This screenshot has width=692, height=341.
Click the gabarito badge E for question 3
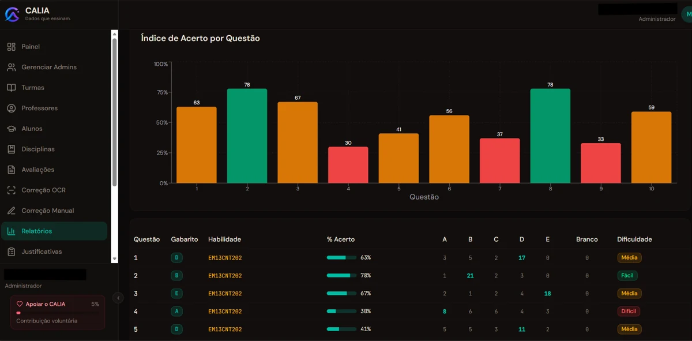[x=176, y=294]
